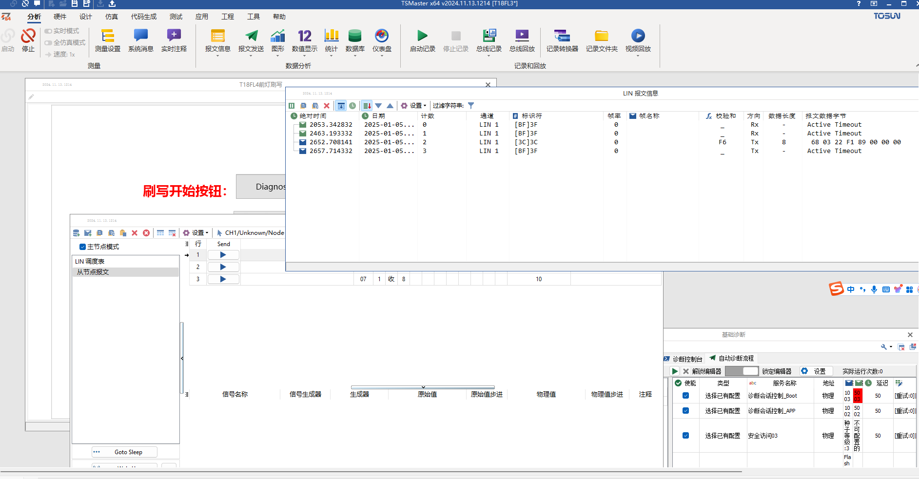Collapse the ribbon with the chevron at right edge

pos(917,66)
